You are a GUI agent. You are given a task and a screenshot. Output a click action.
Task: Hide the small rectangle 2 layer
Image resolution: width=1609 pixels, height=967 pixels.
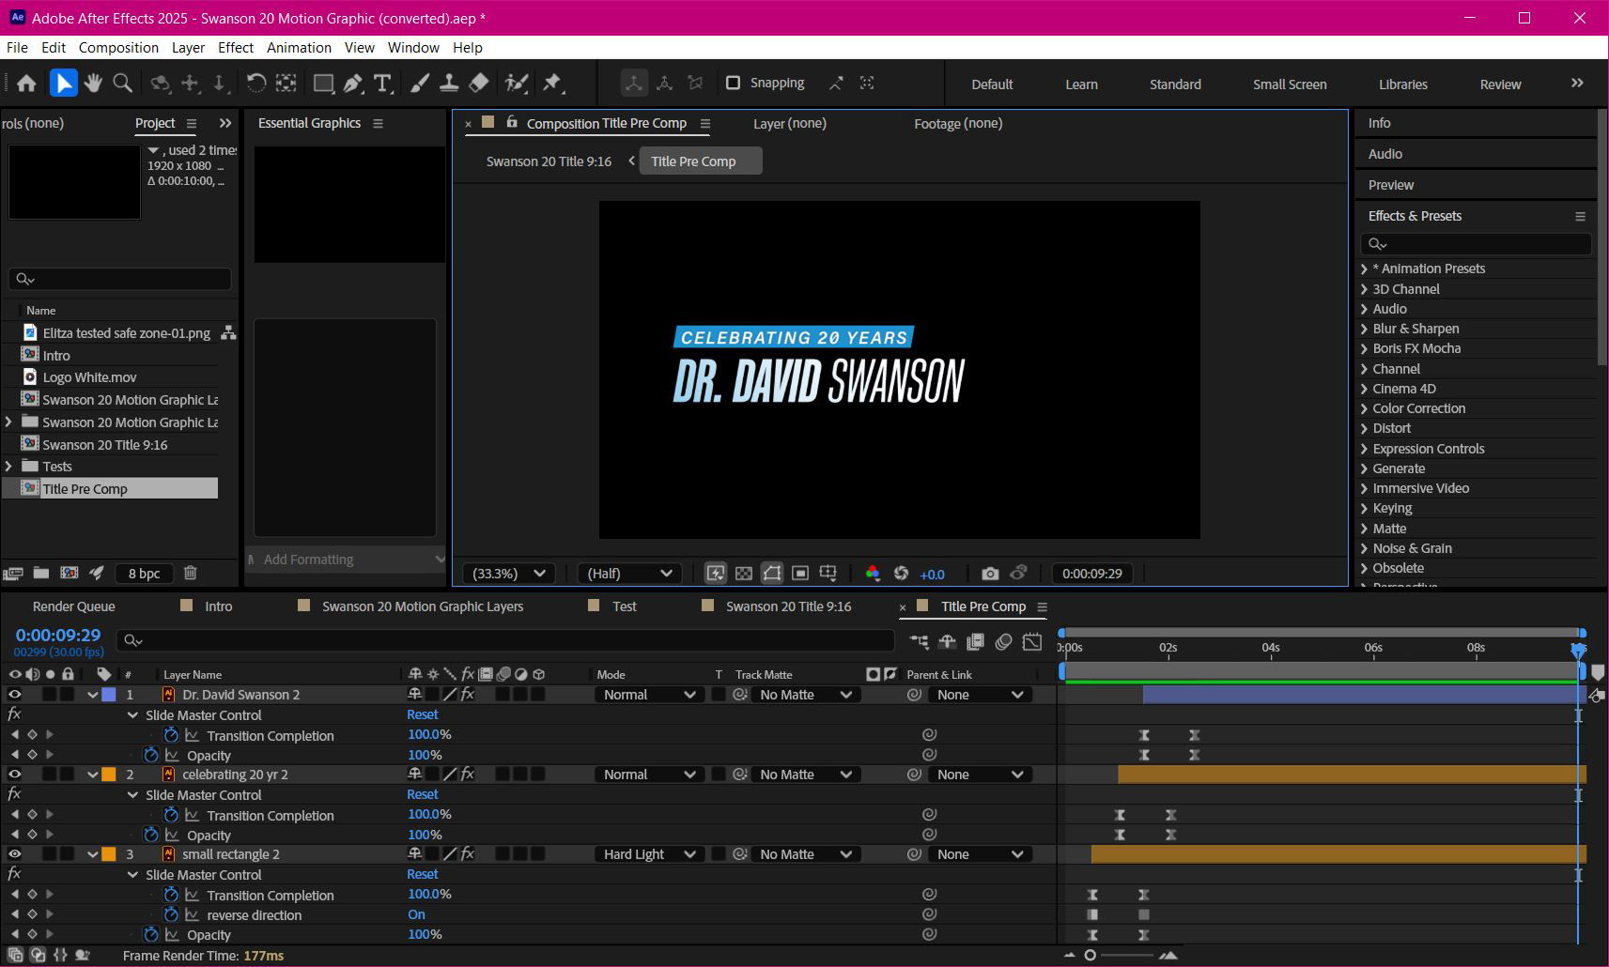pos(14,854)
